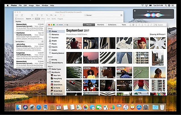Click the info button in Photos toolbar
The width and height of the screenshot is (181, 115).
click(x=133, y=25)
